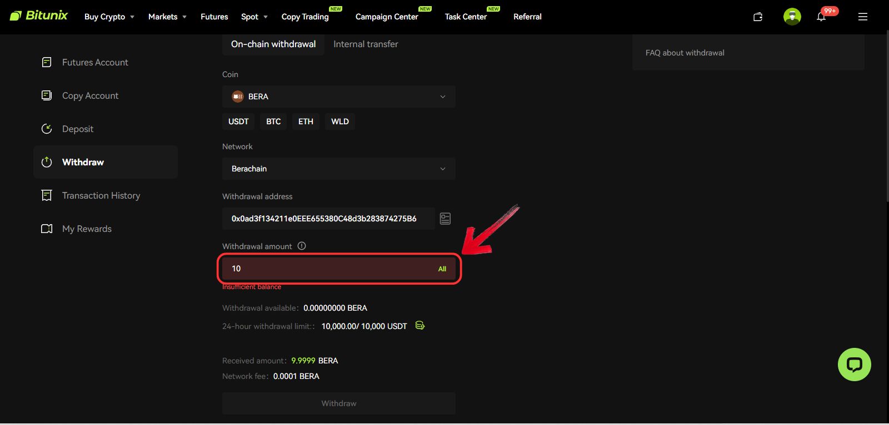This screenshot has height=425, width=889.
Task: Click the withdrawal amount input field
Action: click(x=339, y=269)
